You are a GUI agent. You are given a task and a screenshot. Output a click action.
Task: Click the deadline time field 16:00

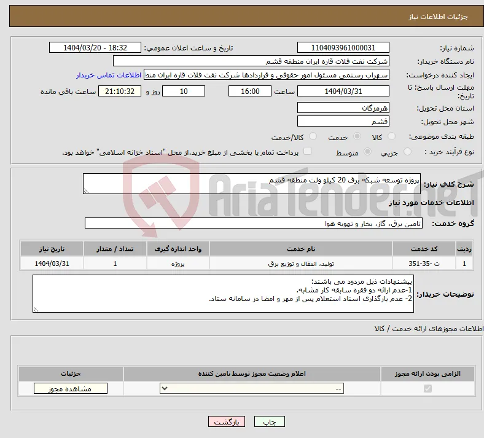(250, 91)
